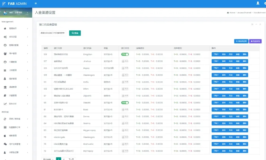Click the line chart analytics sidebar icon
The height and width of the screenshot is (160, 266).
click(5, 104)
